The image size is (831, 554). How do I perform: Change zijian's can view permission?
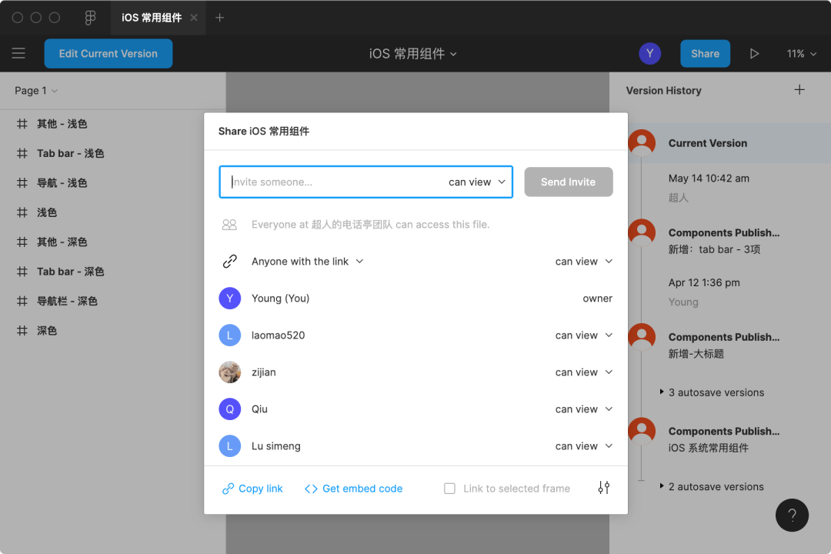(584, 372)
